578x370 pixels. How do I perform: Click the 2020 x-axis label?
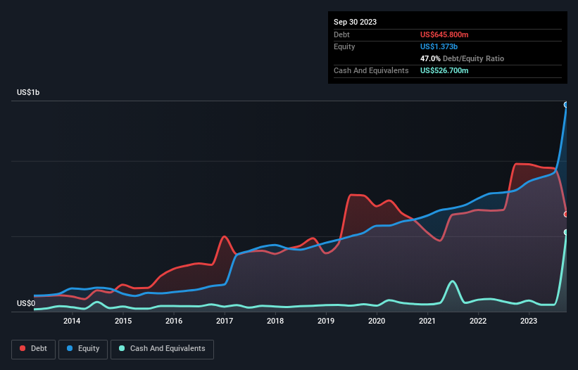(x=377, y=321)
